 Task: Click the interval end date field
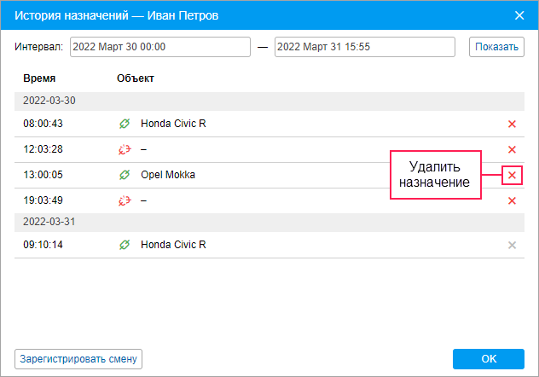tap(368, 47)
